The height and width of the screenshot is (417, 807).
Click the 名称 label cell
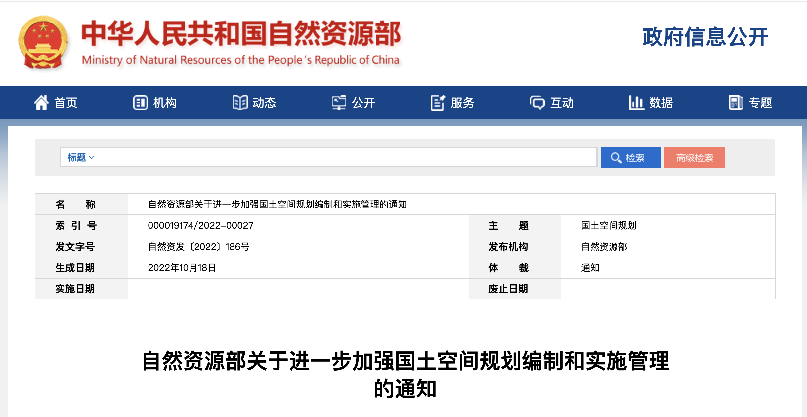[82, 204]
